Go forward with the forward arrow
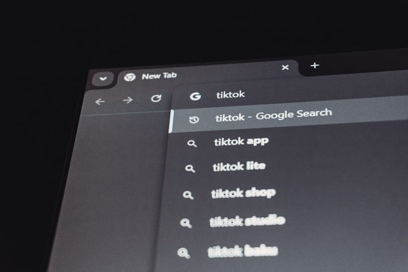The height and width of the screenshot is (272, 408). [127, 100]
